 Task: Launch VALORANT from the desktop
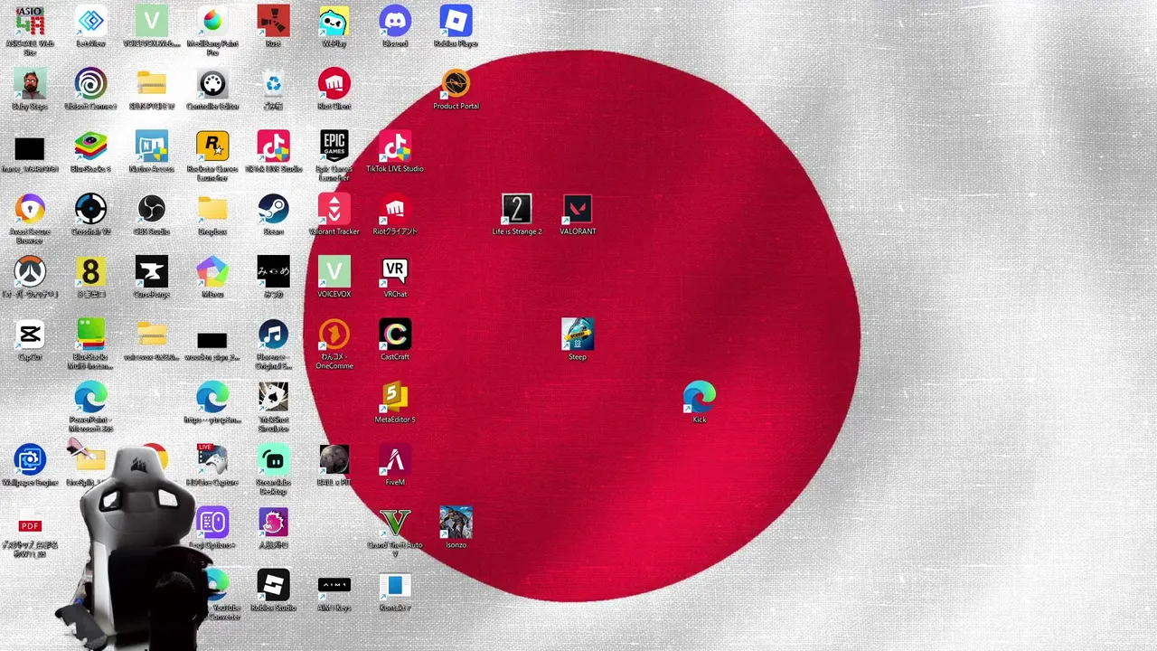pyautogui.click(x=578, y=210)
